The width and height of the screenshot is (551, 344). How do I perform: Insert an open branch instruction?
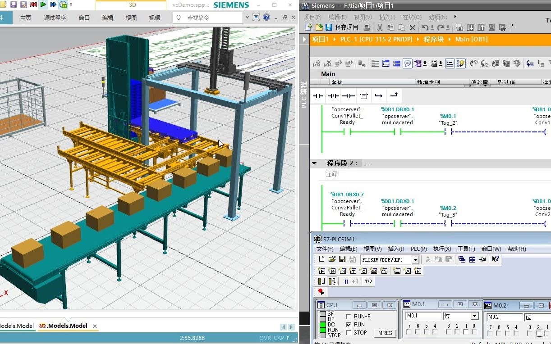[379, 95]
